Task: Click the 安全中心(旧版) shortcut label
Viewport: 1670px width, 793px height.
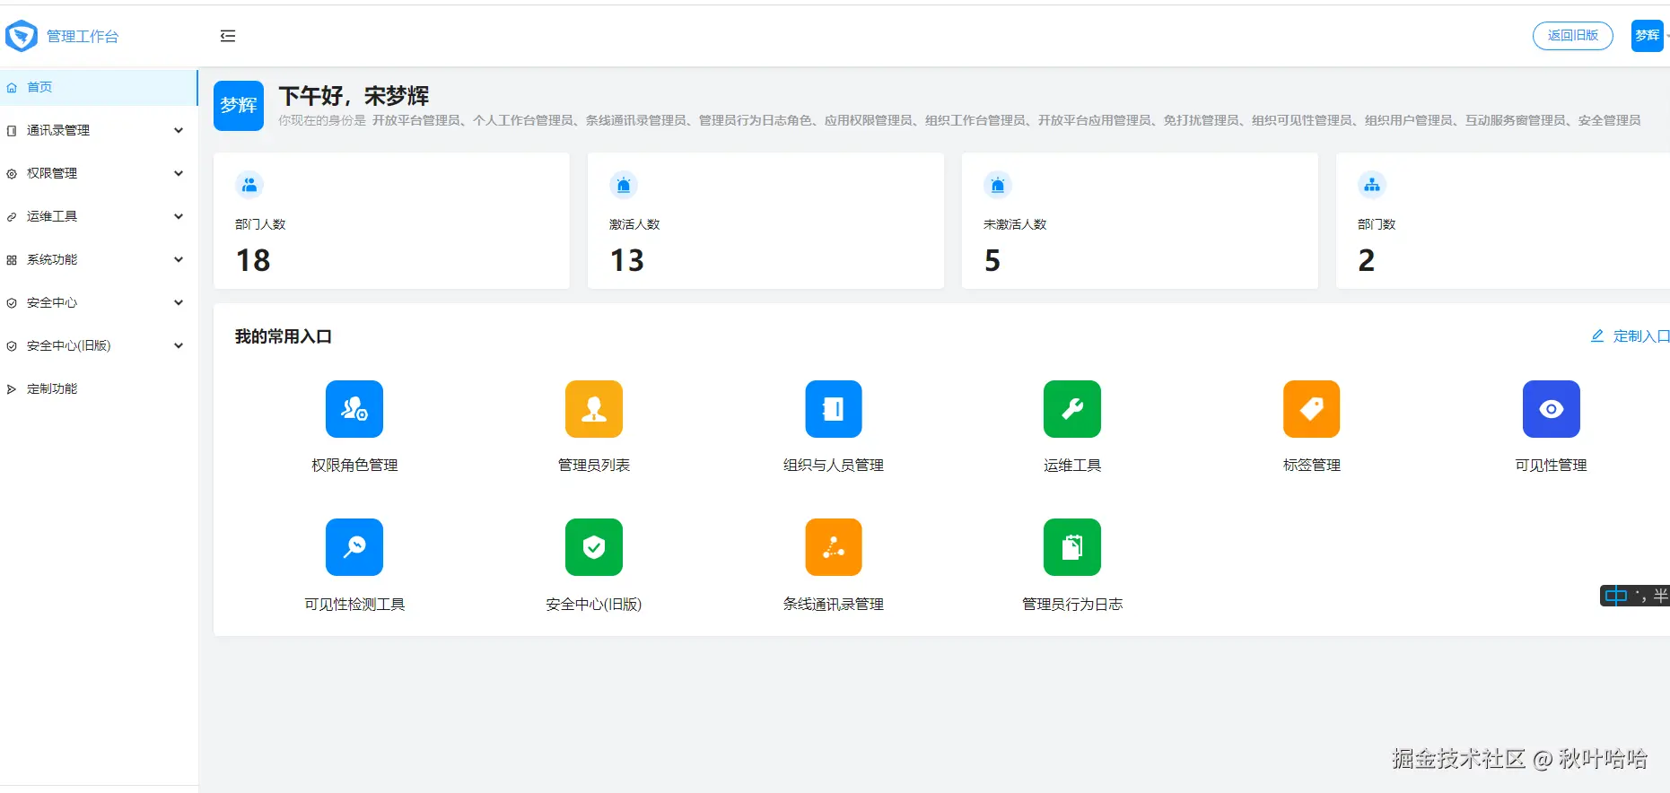Action: 594,605
